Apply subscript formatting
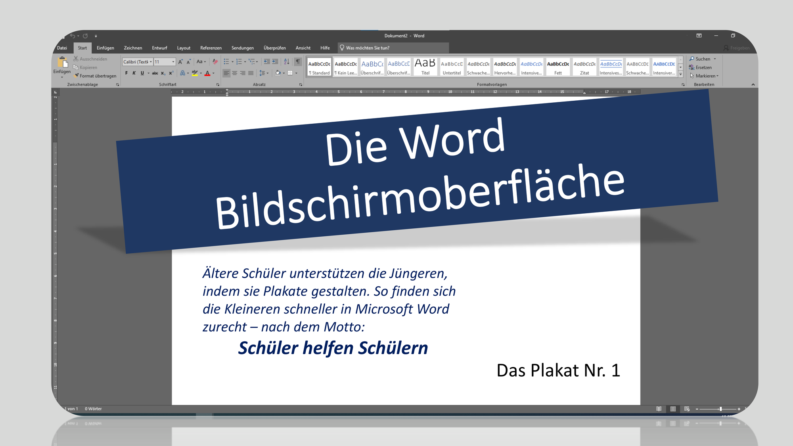Viewport: 793px width, 446px height. pos(163,73)
